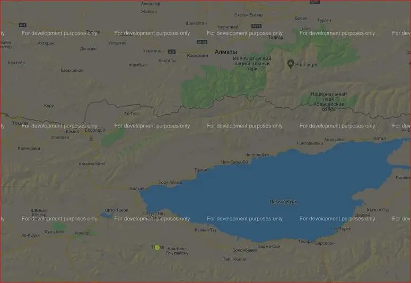Select the Иссык-Куль lake label
Screen dimensions: 411x283
point(283,202)
